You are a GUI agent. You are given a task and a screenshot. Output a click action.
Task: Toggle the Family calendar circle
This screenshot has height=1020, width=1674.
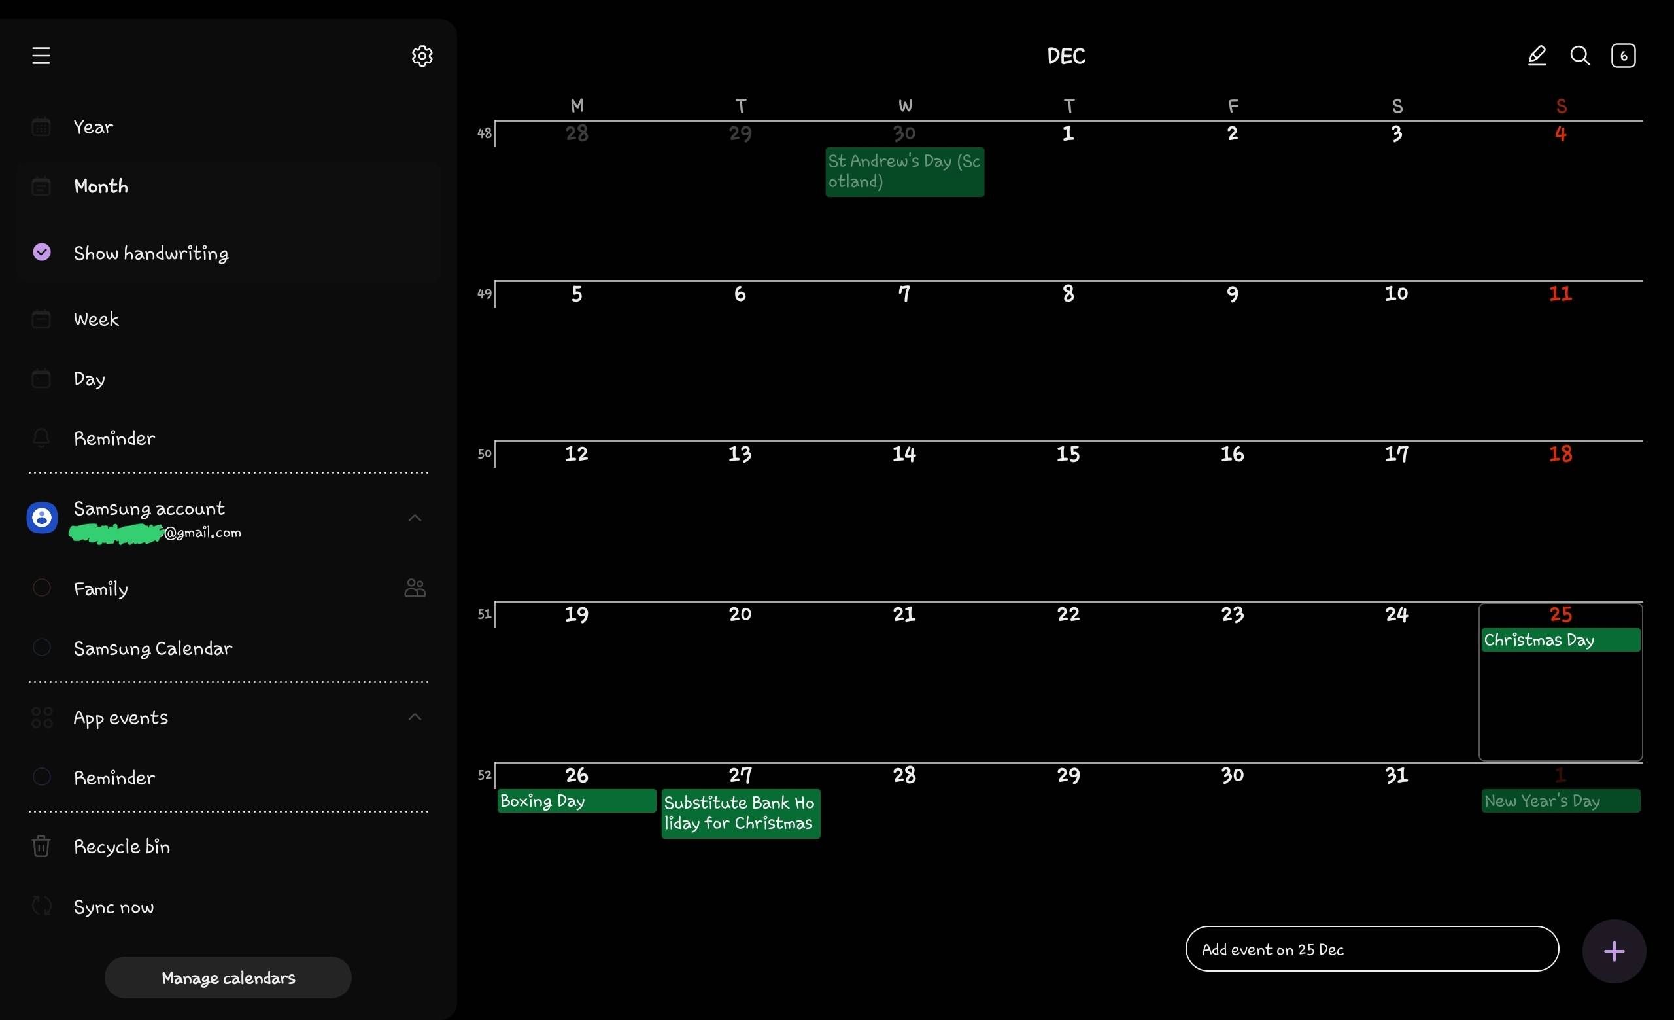(x=41, y=588)
